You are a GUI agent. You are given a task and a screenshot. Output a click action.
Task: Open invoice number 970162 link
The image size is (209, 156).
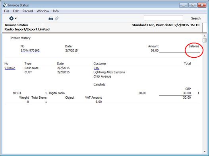[x=10, y=68]
